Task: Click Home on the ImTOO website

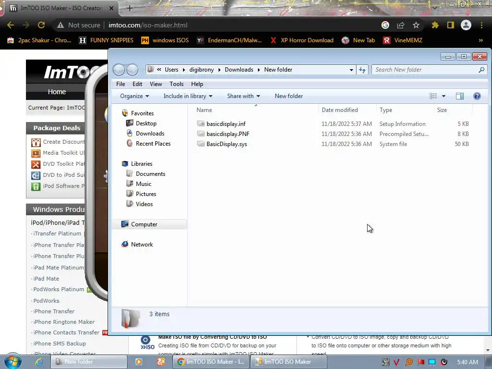Action: pos(57,92)
